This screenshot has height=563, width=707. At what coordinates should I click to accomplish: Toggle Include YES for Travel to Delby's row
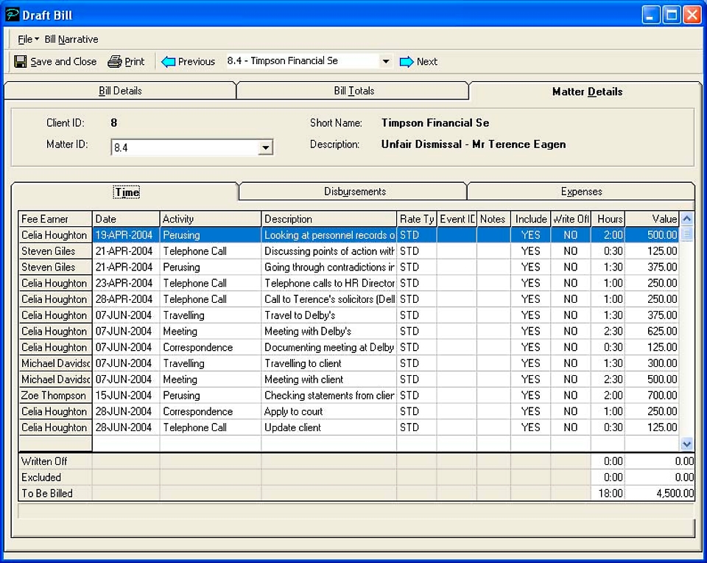(x=530, y=315)
